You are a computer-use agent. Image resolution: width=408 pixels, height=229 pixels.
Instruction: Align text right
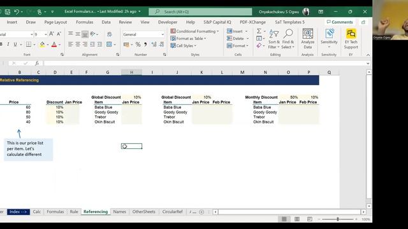pyautogui.click(x=85, y=45)
